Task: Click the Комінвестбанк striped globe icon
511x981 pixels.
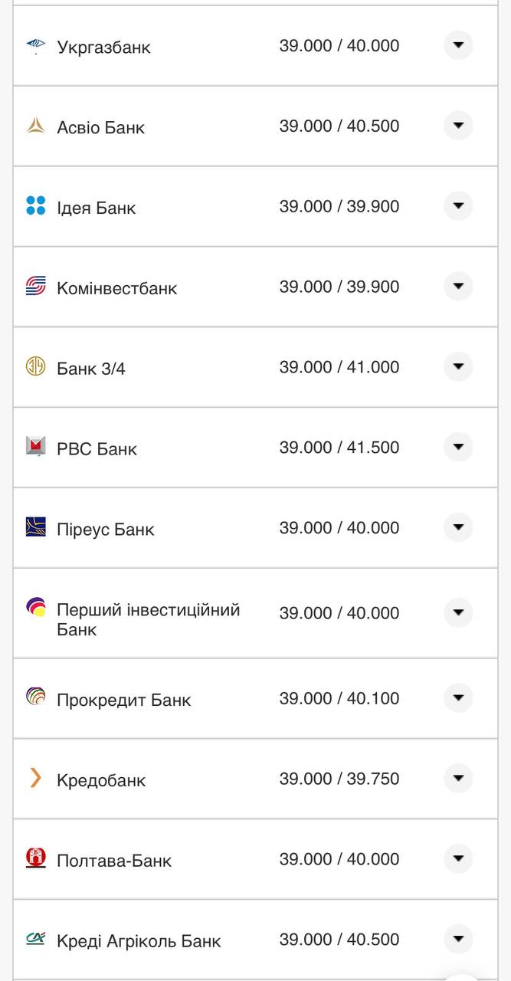Action: click(34, 286)
